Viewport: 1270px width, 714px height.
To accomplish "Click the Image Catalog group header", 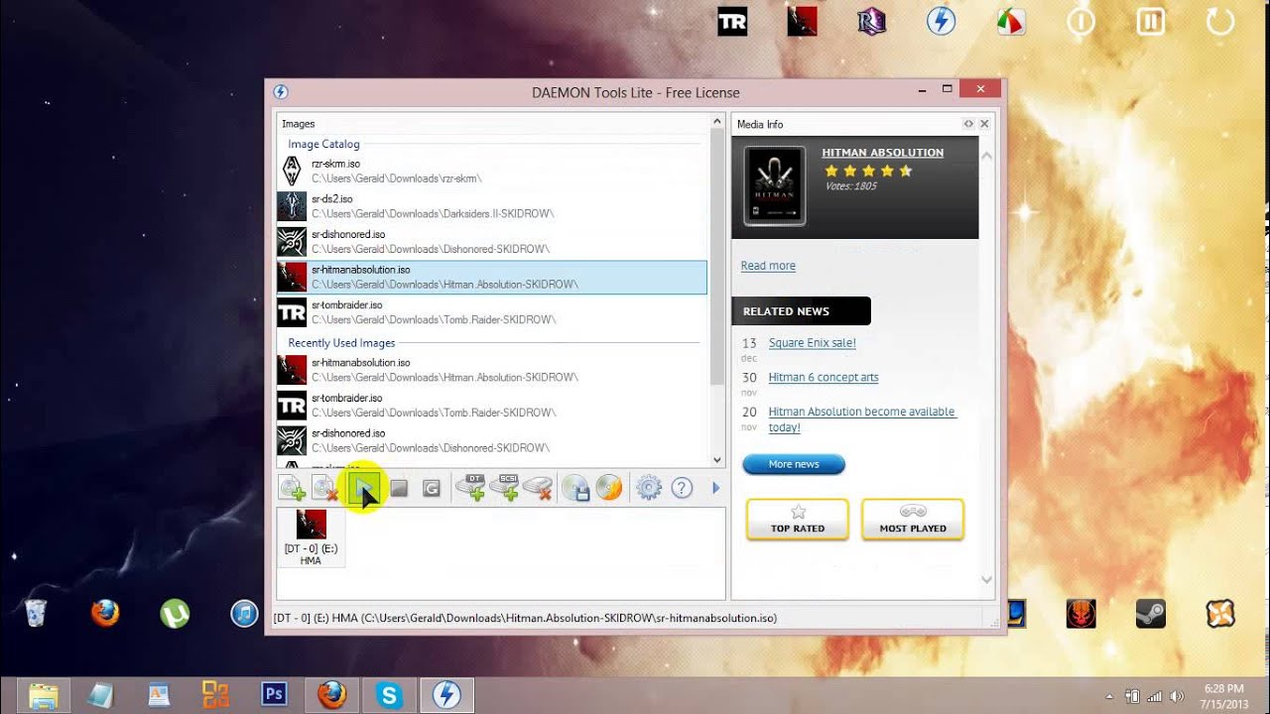I will click(323, 145).
